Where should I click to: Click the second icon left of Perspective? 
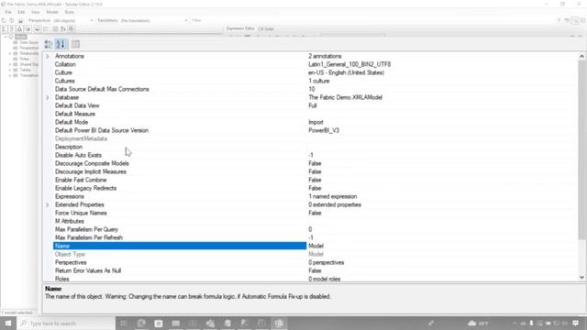coord(12,20)
